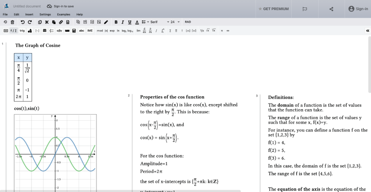Image resolution: width=371 pixels, height=192 pixels.
Task: Open the Examples menu
Action: click(x=64, y=14)
